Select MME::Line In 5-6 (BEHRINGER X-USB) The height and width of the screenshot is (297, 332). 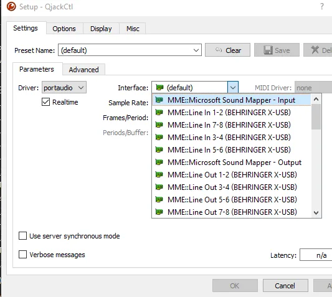click(231, 150)
